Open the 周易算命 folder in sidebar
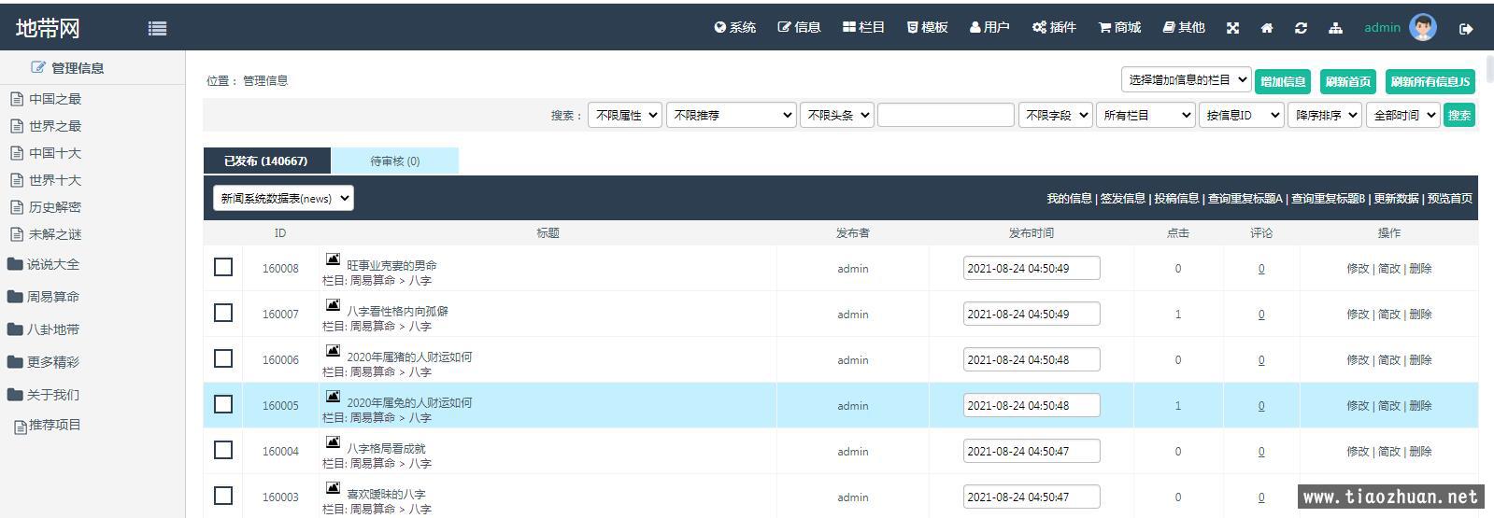This screenshot has width=1494, height=518. click(x=52, y=297)
